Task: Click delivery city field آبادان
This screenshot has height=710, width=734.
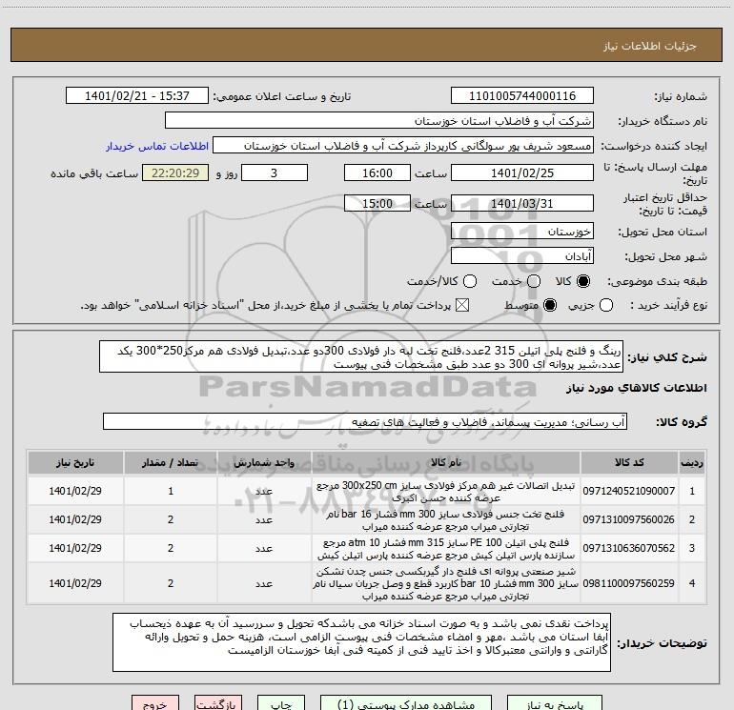Action: tap(522, 256)
